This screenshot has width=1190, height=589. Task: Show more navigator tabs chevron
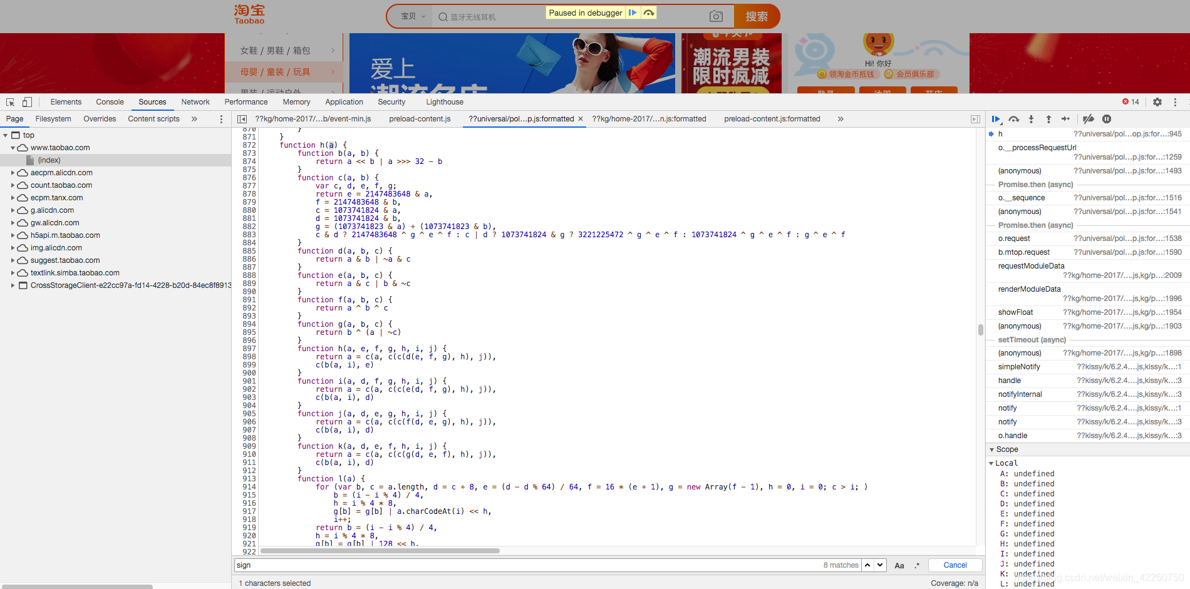coord(194,119)
